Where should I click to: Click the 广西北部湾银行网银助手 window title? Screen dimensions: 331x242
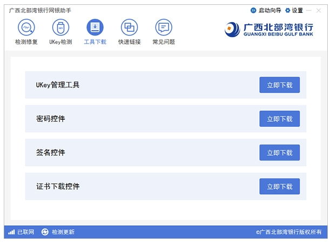point(40,10)
